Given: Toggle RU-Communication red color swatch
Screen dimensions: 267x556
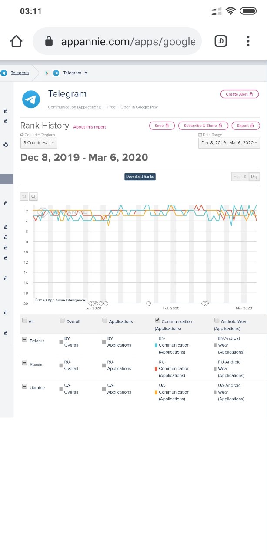Looking at the screenshot, I should point(156,369).
